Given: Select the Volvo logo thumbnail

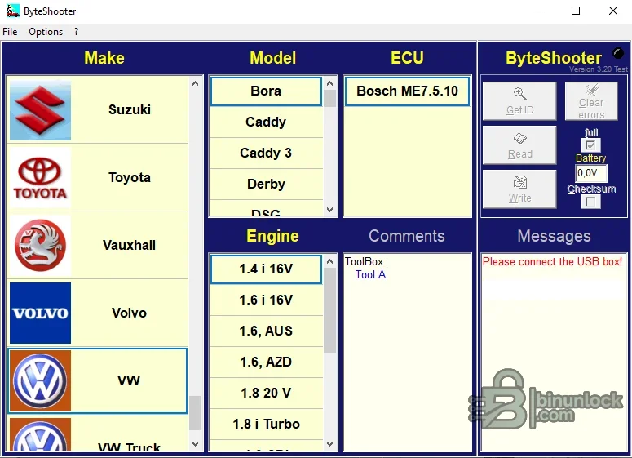Looking at the screenshot, I should point(40,313).
